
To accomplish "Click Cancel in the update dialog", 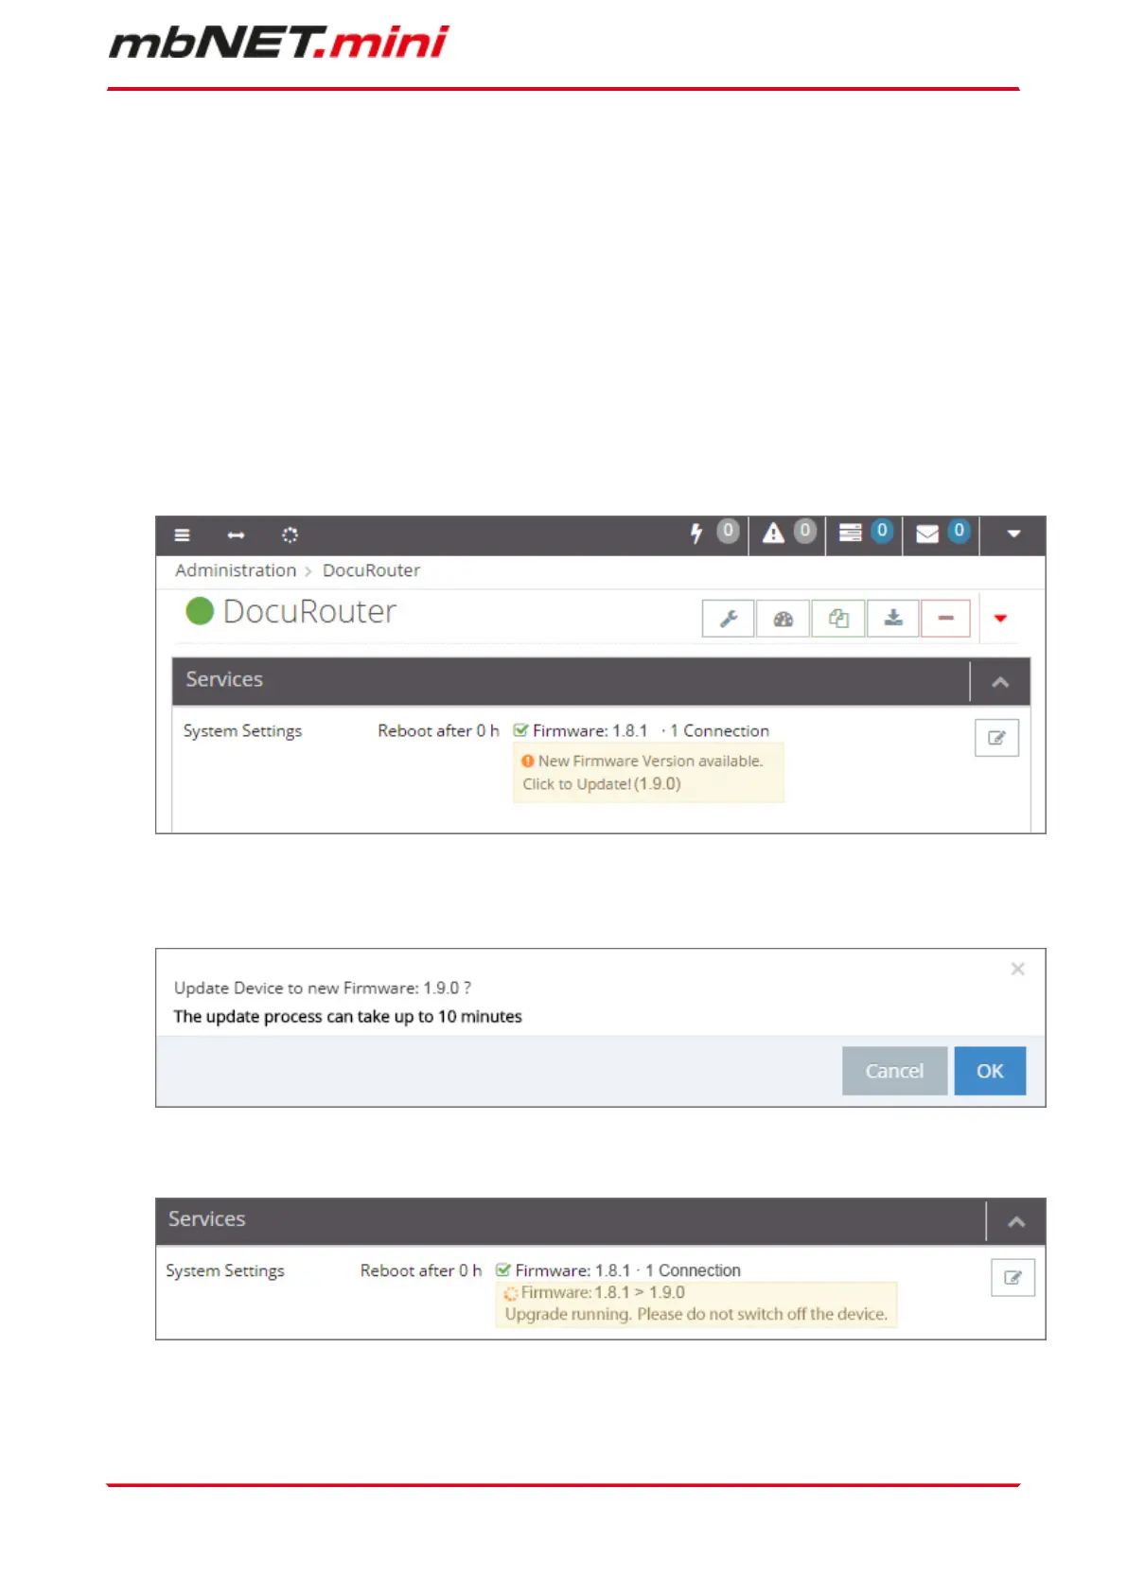I will tap(894, 1071).
